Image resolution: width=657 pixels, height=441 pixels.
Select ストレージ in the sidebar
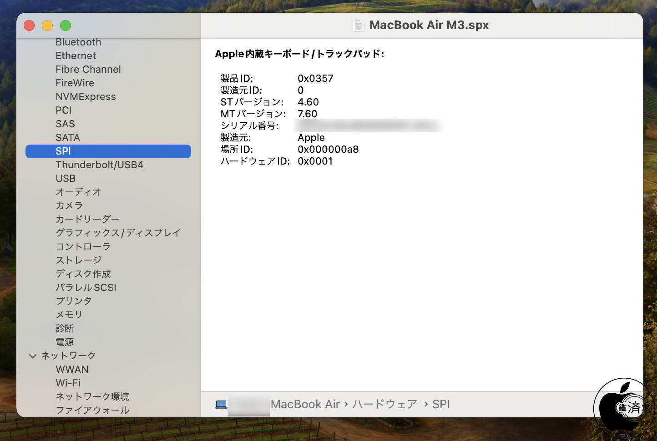click(79, 260)
